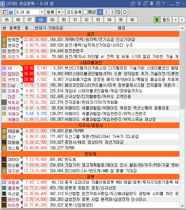The height and width of the screenshot is (210, 186).
Task: Click the square stop icon button
Action: (59, 12)
